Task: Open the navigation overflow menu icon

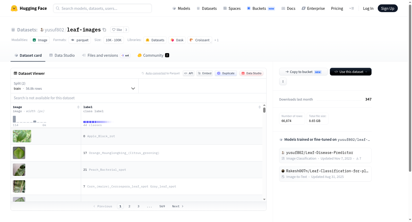Action: [351, 8]
